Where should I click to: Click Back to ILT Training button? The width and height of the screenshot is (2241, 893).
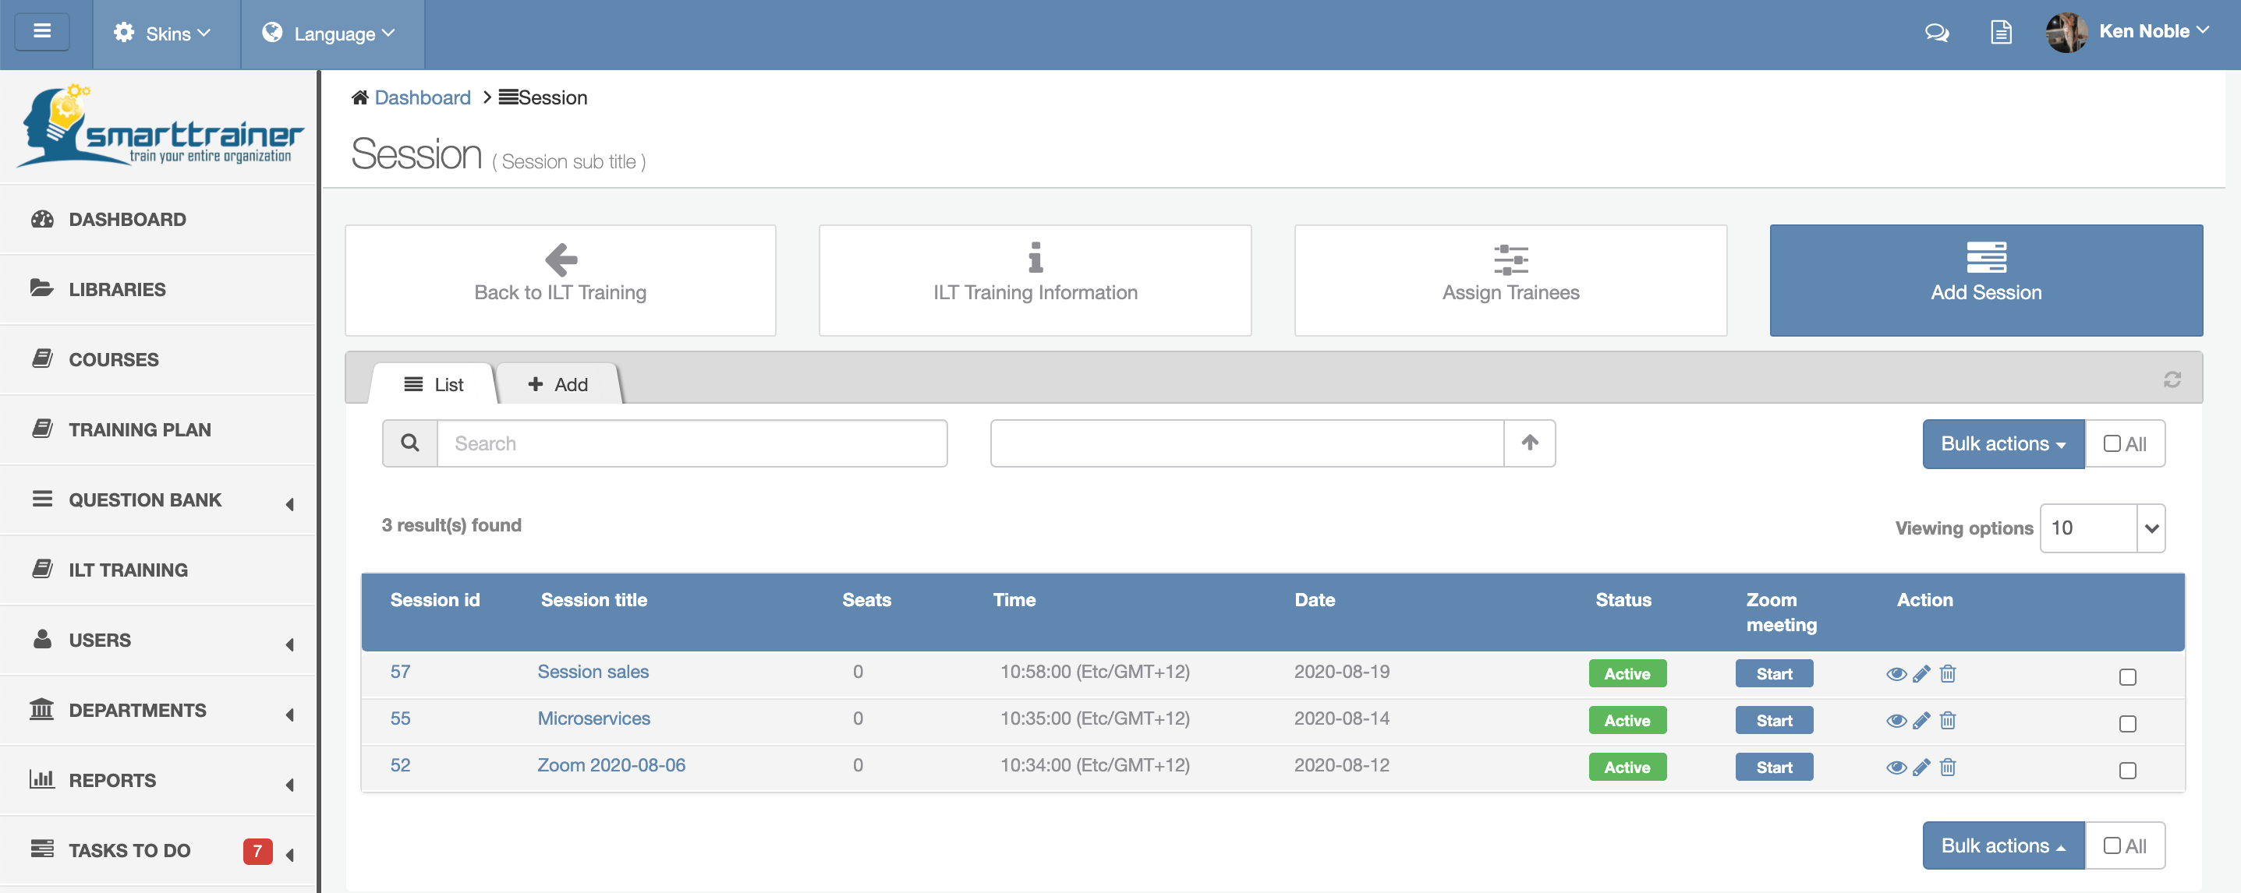coord(560,280)
